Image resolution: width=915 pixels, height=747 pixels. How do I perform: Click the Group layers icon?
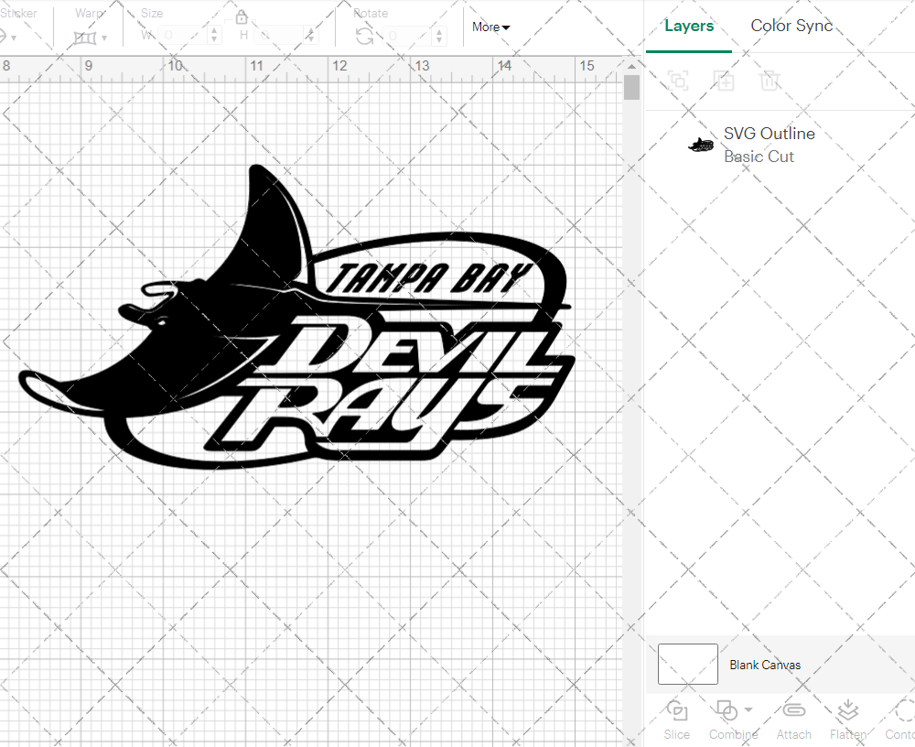(678, 81)
